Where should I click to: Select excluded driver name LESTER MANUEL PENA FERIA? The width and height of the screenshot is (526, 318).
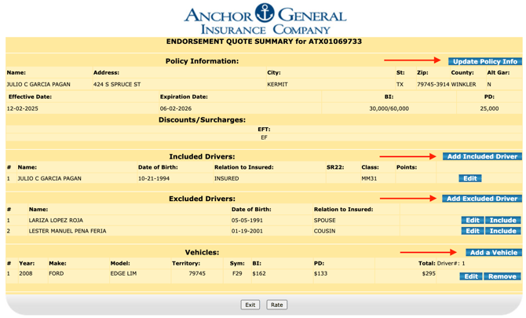tap(68, 231)
